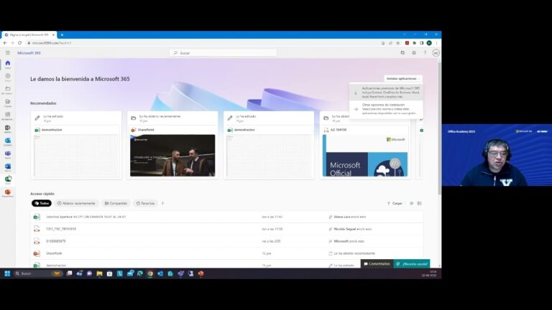The height and width of the screenshot is (310, 552).
Task: Reload the page in the browser
Action: 19,43
